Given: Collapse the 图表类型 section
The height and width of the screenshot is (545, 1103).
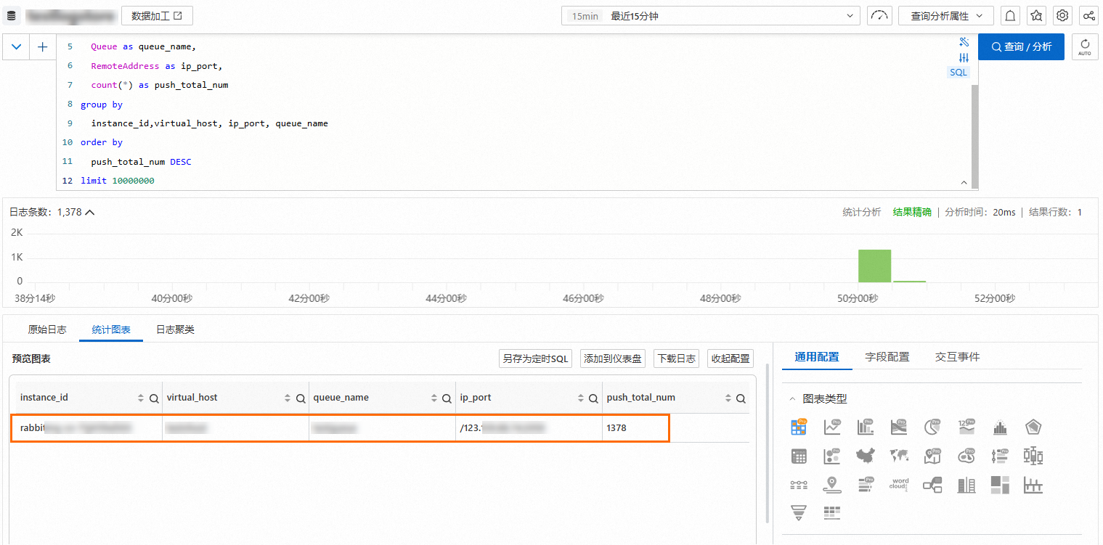Looking at the screenshot, I should click(792, 399).
